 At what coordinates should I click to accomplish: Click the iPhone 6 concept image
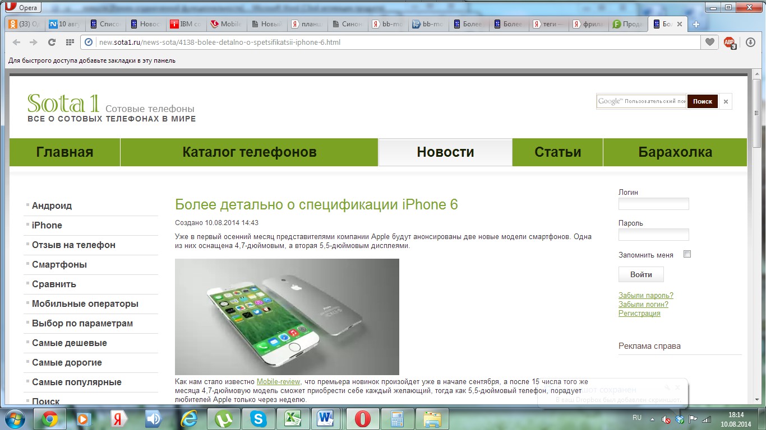coord(287,317)
